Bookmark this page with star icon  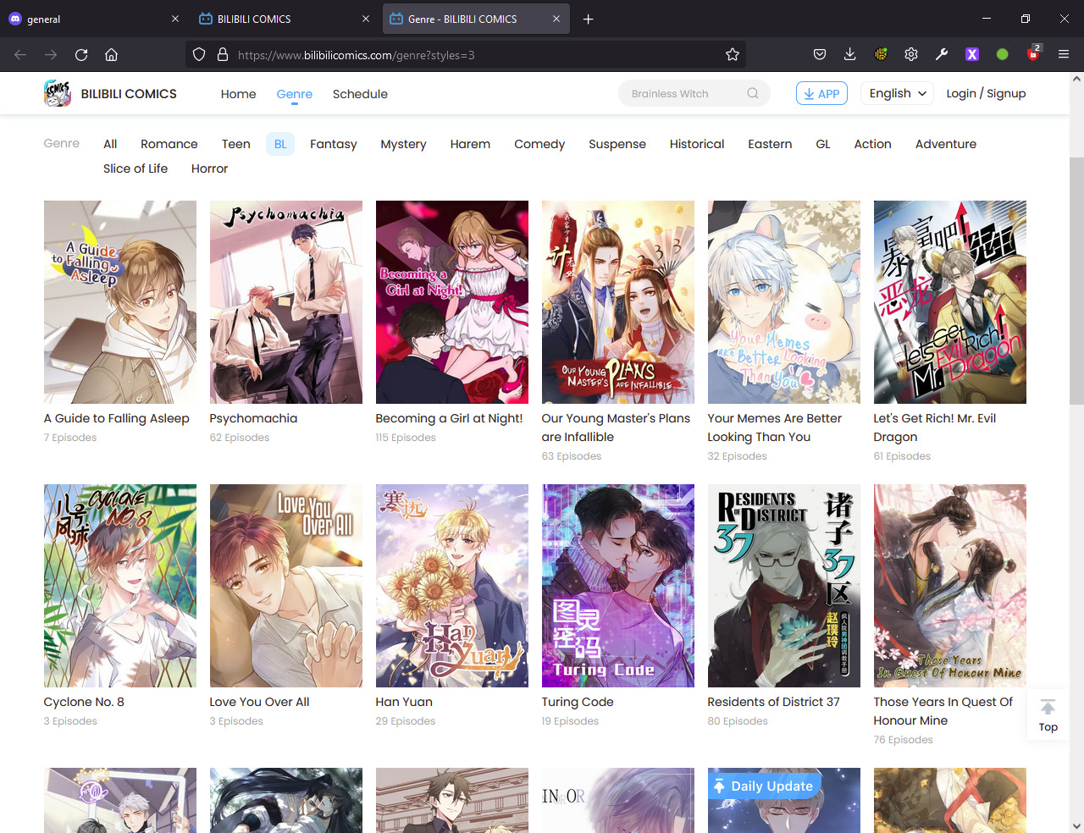(733, 55)
